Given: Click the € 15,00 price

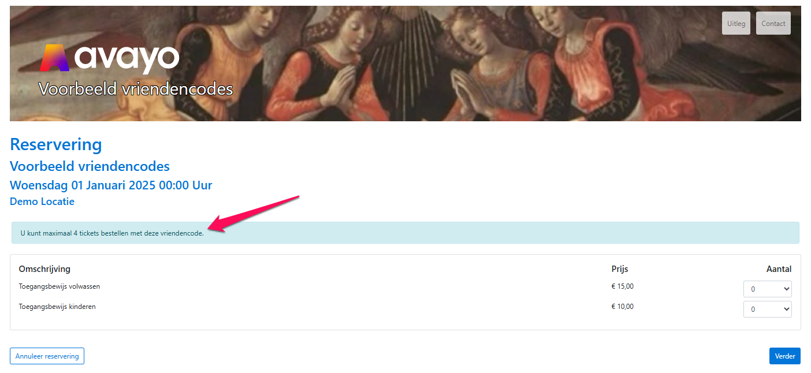Looking at the screenshot, I should (623, 286).
